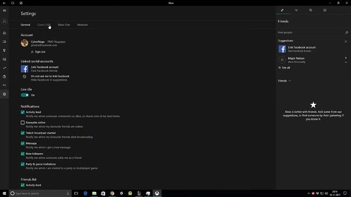The width and height of the screenshot is (351, 197).
Task: Add Major Nelson with the plus icon
Action: click(x=346, y=58)
